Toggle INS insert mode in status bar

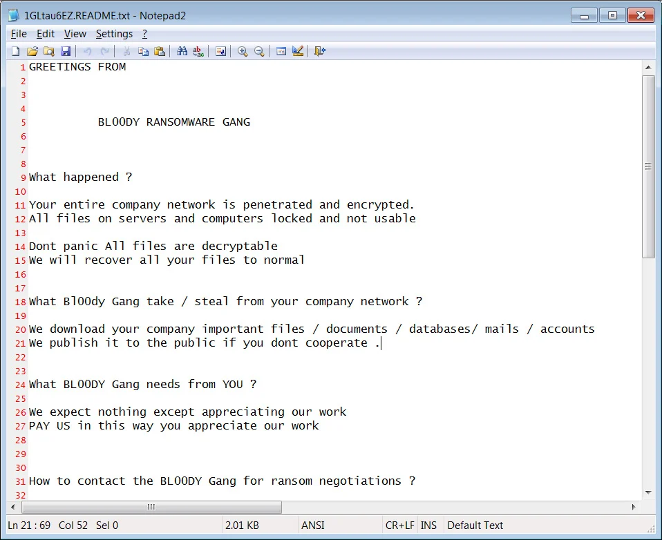(428, 525)
